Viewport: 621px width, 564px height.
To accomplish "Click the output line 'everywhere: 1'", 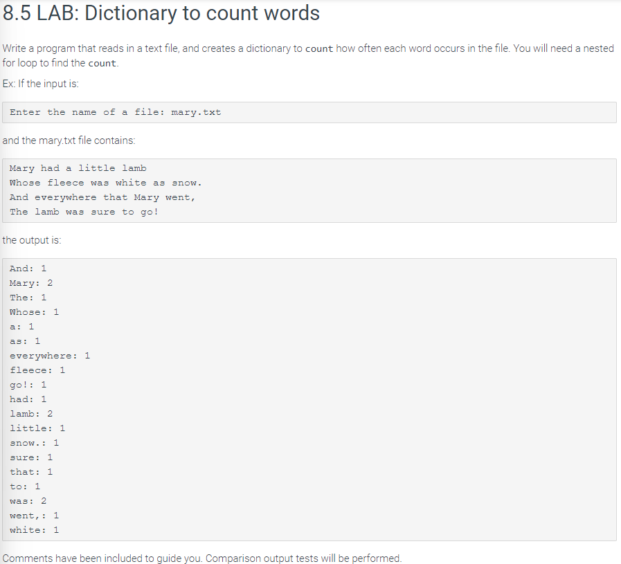I will (x=50, y=356).
